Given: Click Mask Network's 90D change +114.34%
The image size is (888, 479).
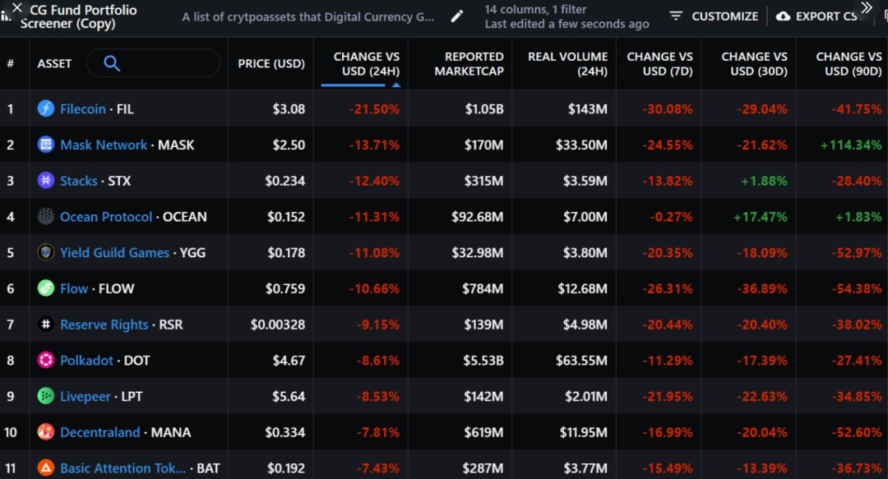Looking at the screenshot, I should pyautogui.click(x=851, y=145).
